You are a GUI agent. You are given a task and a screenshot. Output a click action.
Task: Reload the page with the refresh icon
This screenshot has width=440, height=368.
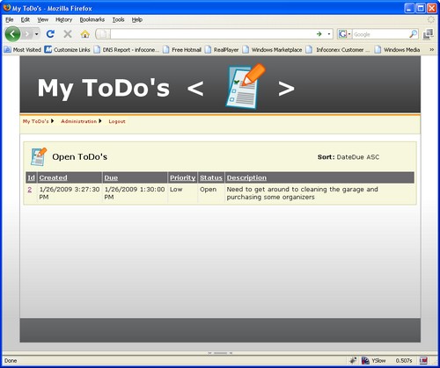coord(50,34)
